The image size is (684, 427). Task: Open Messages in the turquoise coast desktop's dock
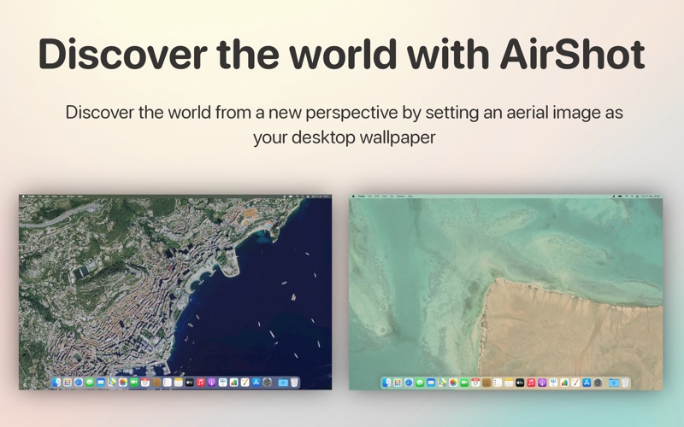(x=420, y=383)
